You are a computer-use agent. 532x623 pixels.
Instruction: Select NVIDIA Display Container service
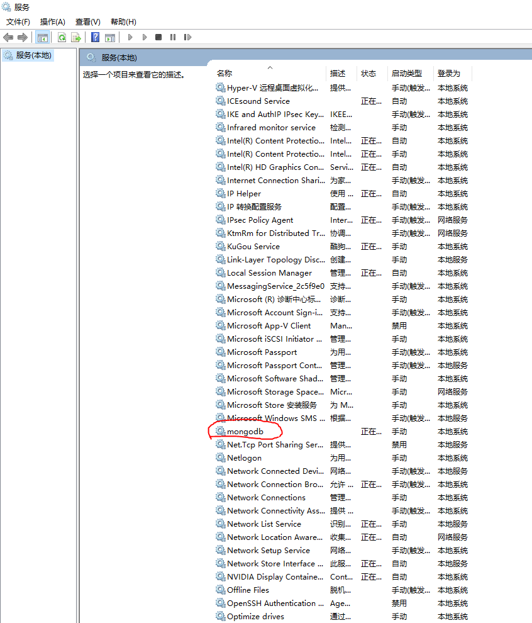341,577
